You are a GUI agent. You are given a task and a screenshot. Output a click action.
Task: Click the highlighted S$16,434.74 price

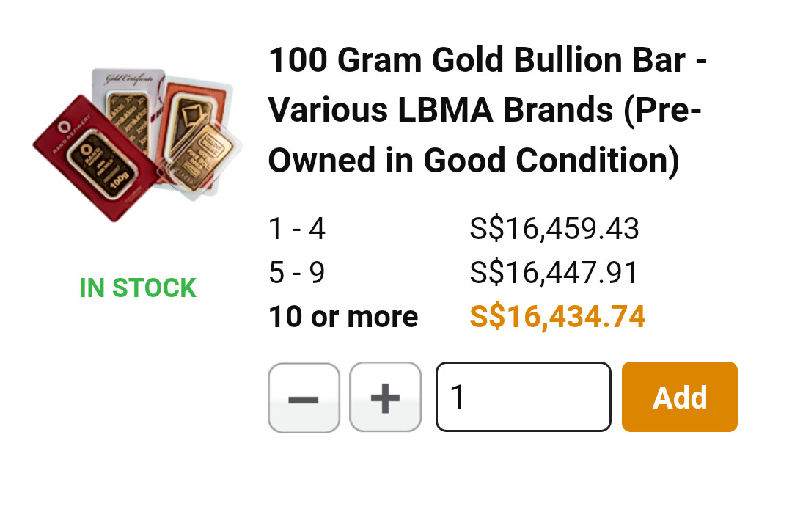[557, 317]
